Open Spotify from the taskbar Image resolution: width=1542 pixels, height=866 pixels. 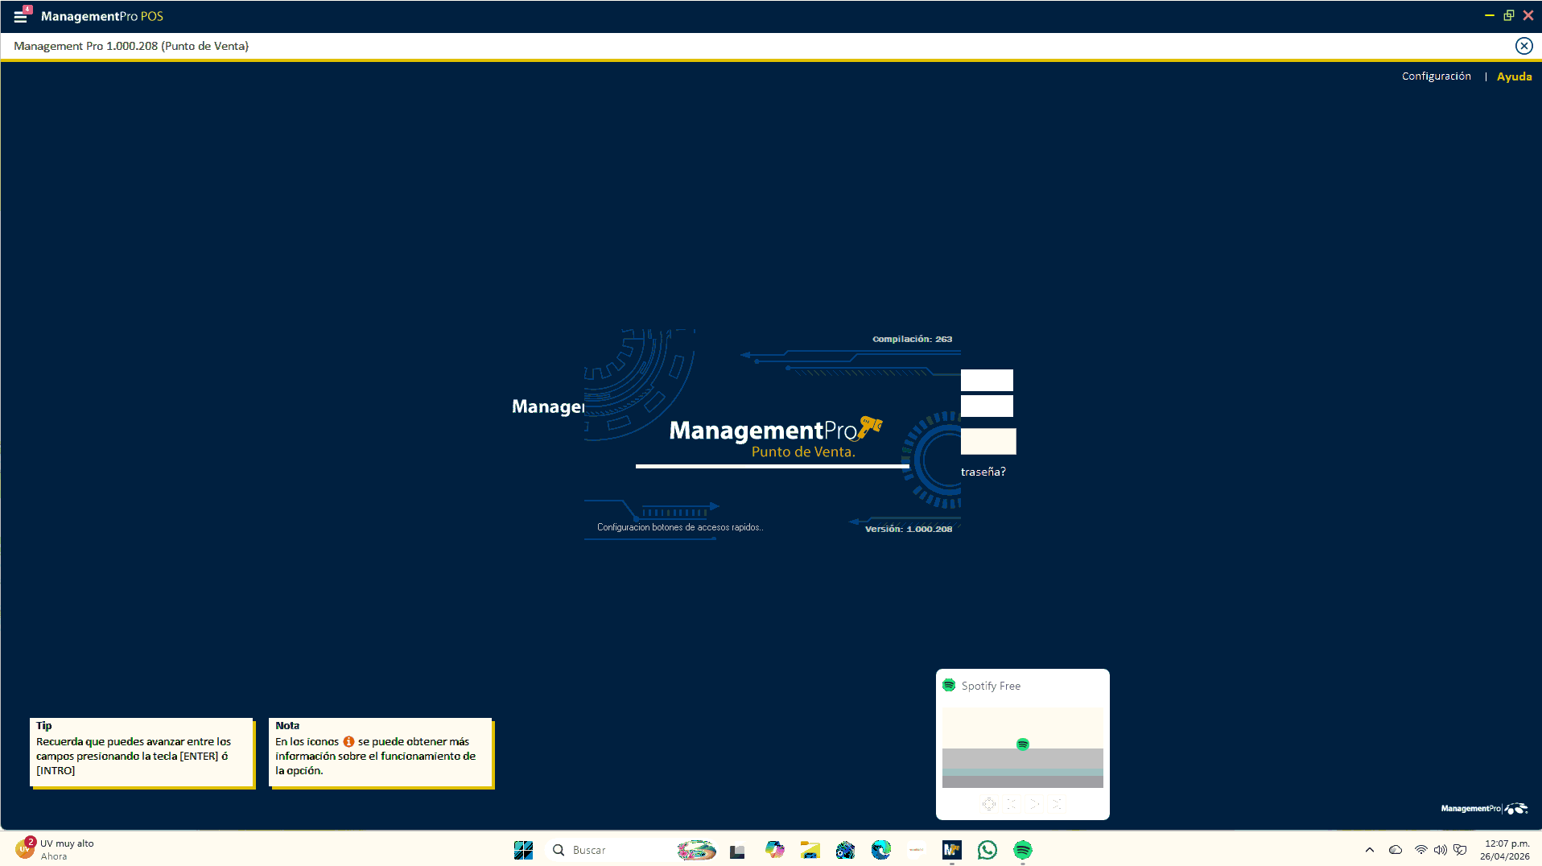coord(1022,850)
